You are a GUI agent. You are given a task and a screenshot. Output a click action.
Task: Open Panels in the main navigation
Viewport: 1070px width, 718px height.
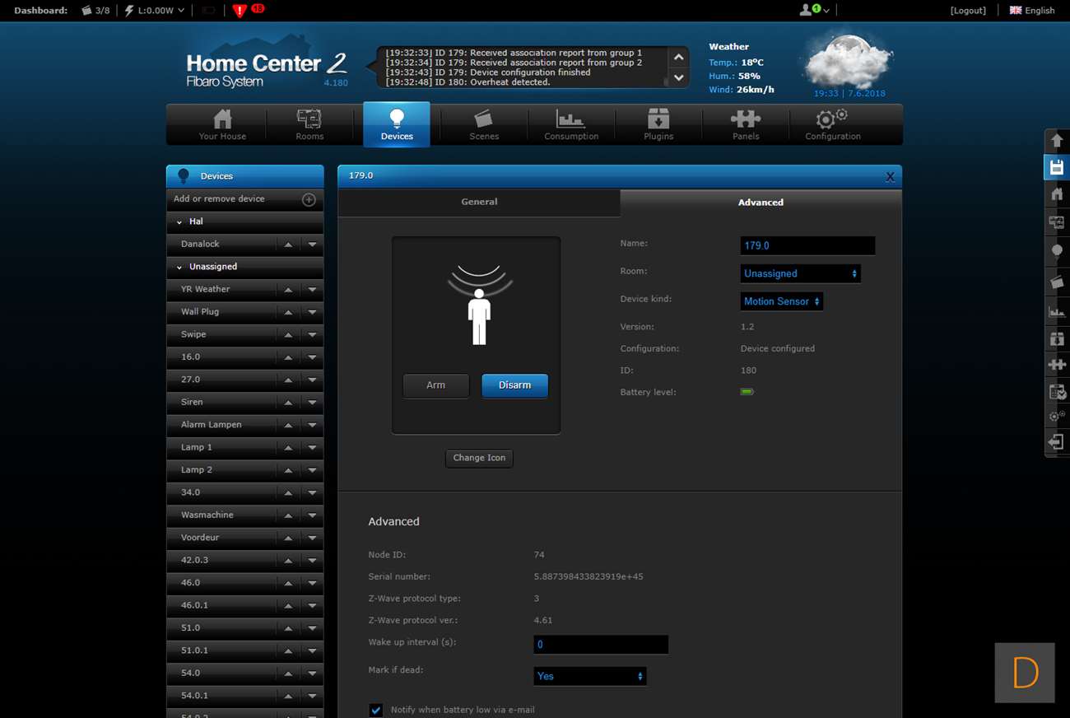[746, 125]
